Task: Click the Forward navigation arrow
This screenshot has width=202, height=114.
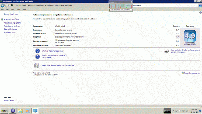Action: (x=7, y=6)
